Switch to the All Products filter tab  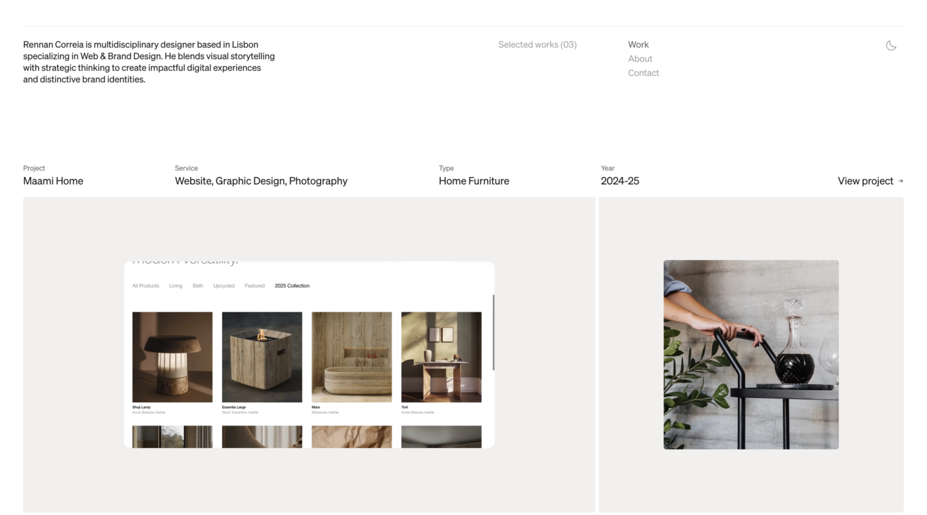pyautogui.click(x=145, y=286)
